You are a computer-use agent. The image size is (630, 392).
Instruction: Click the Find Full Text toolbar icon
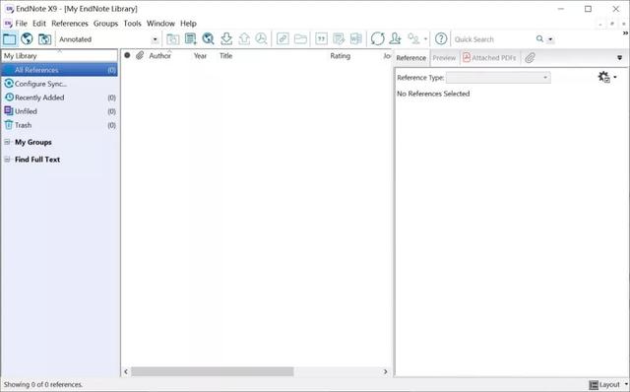coord(262,39)
